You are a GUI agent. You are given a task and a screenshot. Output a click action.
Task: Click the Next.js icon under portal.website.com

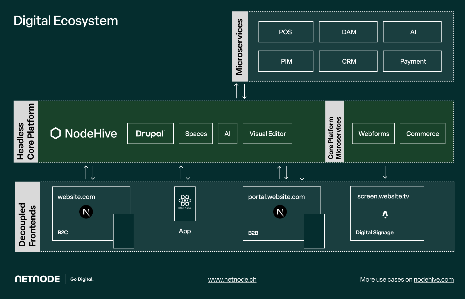(x=280, y=212)
